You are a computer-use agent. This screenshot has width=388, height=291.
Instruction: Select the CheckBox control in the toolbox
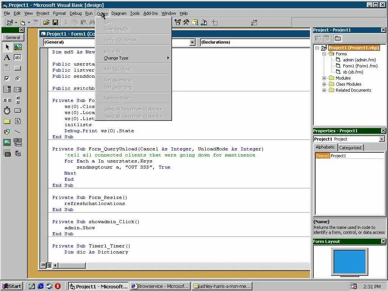click(7, 79)
